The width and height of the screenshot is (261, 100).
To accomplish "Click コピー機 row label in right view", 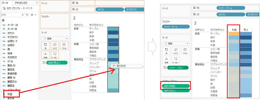I will (215, 49).
